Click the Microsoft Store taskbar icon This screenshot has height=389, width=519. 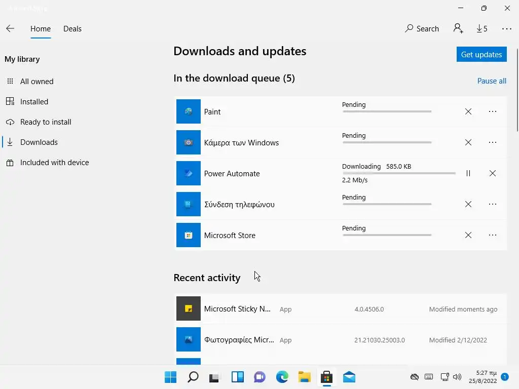(x=327, y=377)
